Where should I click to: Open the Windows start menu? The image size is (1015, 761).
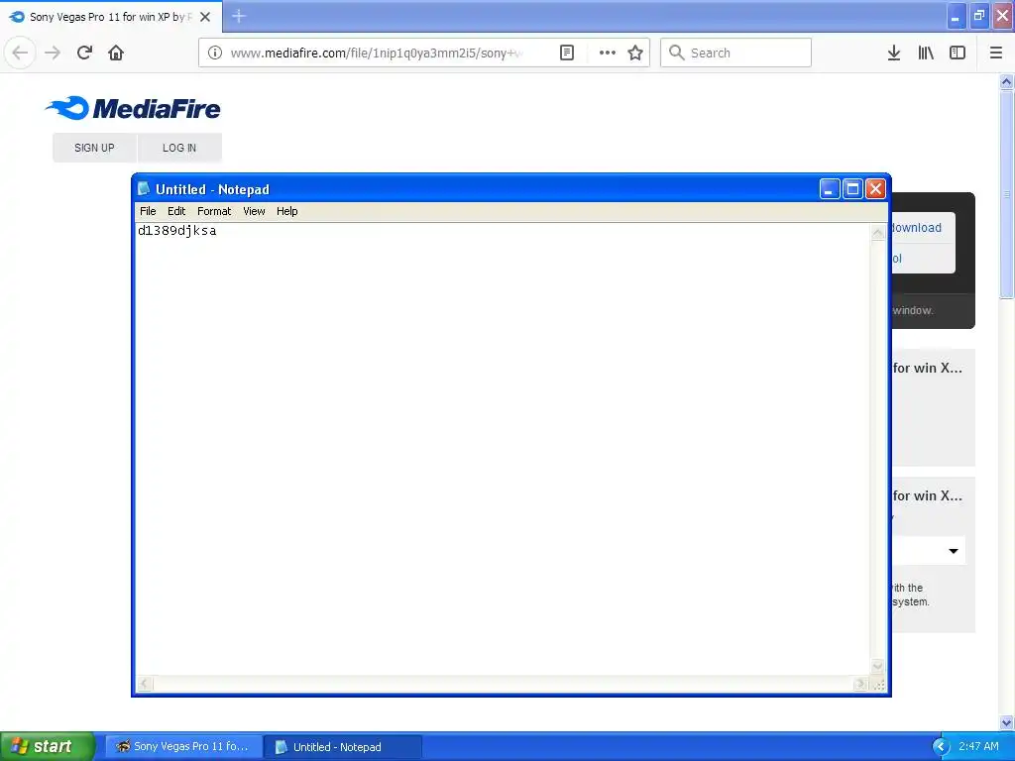point(47,746)
